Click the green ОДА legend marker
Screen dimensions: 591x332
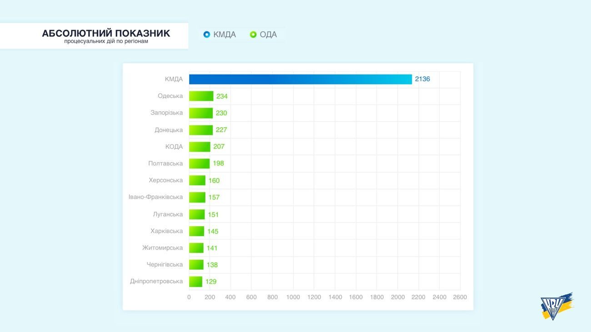pos(253,35)
